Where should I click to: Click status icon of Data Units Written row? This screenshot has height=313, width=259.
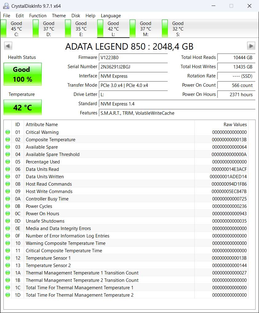click(x=8, y=176)
